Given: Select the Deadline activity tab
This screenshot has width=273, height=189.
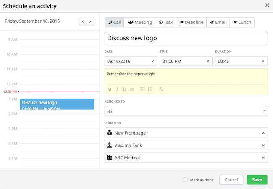Looking at the screenshot, I should pyautogui.click(x=191, y=22).
